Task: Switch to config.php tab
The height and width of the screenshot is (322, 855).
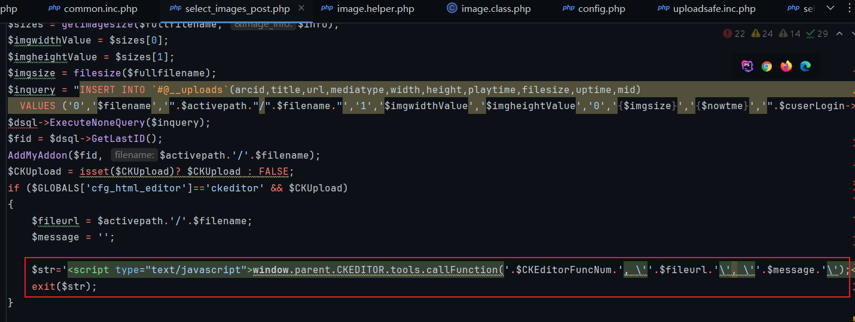Action: pos(602,8)
